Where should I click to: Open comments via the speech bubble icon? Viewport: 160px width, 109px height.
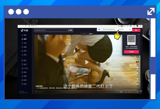pyautogui.click(x=137, y=73)
